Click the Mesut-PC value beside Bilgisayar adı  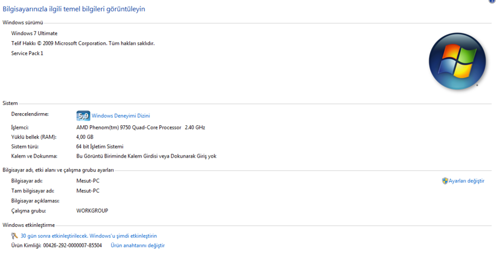tap(88, 181)
